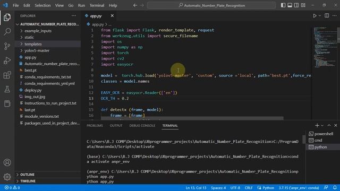Open the Edit menu
The image size is (340, 191).
[27, 5]
